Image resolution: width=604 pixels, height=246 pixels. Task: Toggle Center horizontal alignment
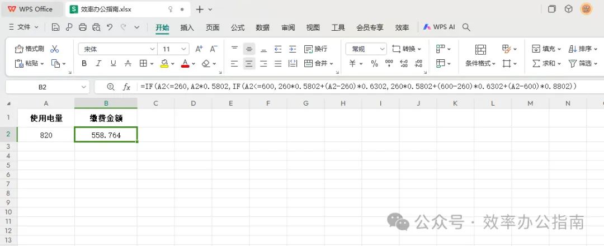pyautogui.click(x=249, y=64)
